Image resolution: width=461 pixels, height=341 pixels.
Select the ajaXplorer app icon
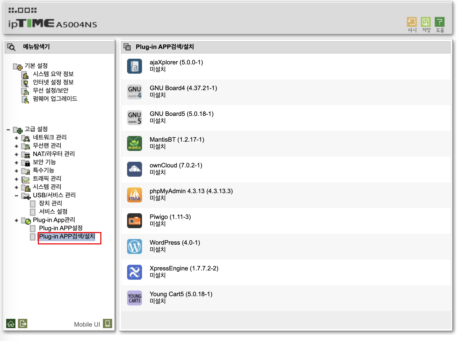[135, 66]
